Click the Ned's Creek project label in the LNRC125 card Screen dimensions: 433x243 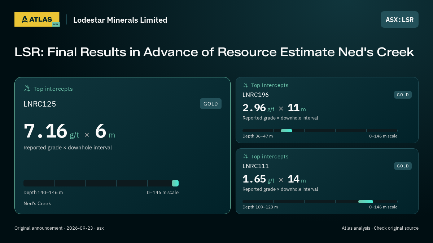point(37,203)
